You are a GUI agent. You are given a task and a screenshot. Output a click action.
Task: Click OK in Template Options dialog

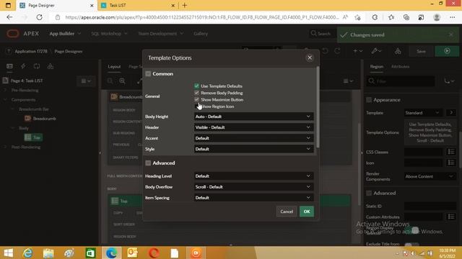point(307,212)
